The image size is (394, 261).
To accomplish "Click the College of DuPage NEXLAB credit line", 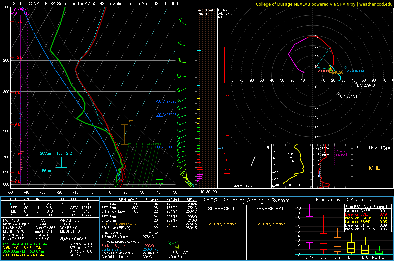I will tap(324, 4).
